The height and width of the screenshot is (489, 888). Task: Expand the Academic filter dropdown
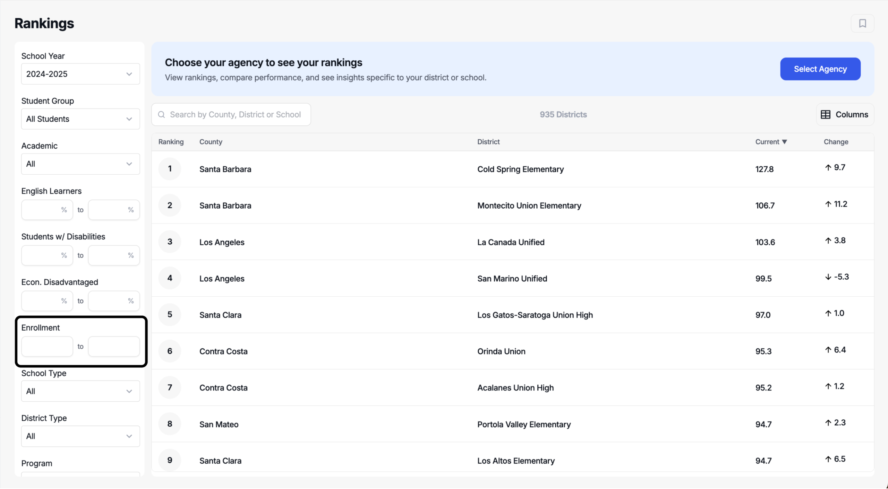(x=80, y=164)
